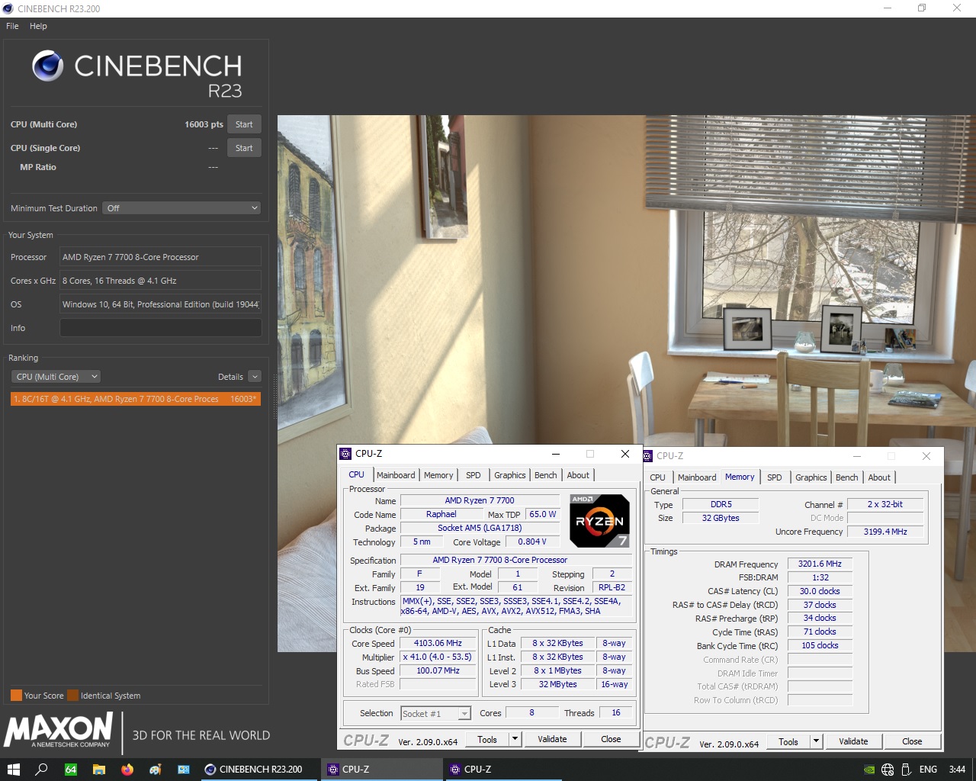Open SPD tab in CPU-Z CPU window
Image resolution: width=976 pixels, height=781 pixels.
474,475
